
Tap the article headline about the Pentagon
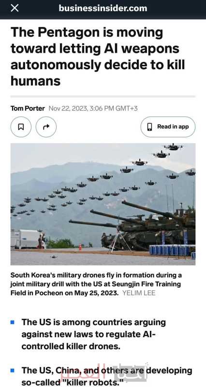tap(98, 57)
